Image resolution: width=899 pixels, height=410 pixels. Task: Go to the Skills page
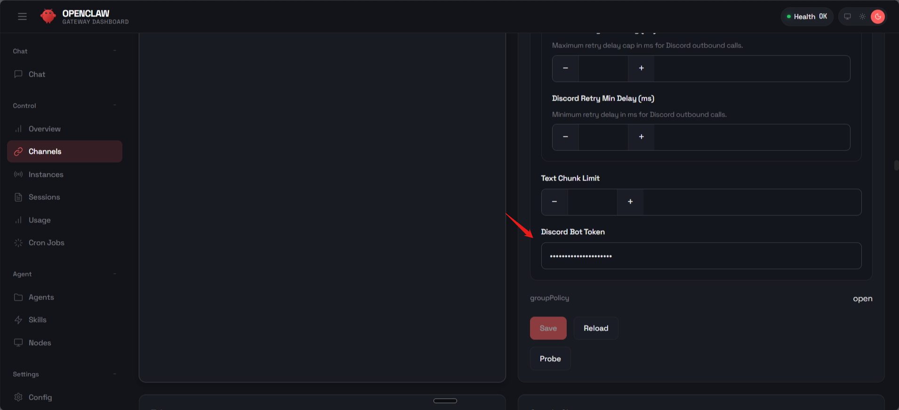coord(64,320)
